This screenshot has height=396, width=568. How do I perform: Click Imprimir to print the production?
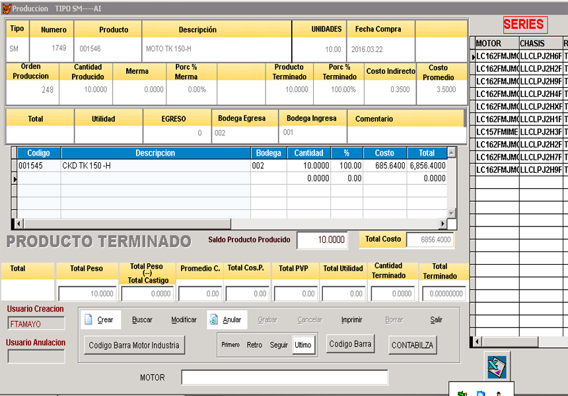[351, 320]
